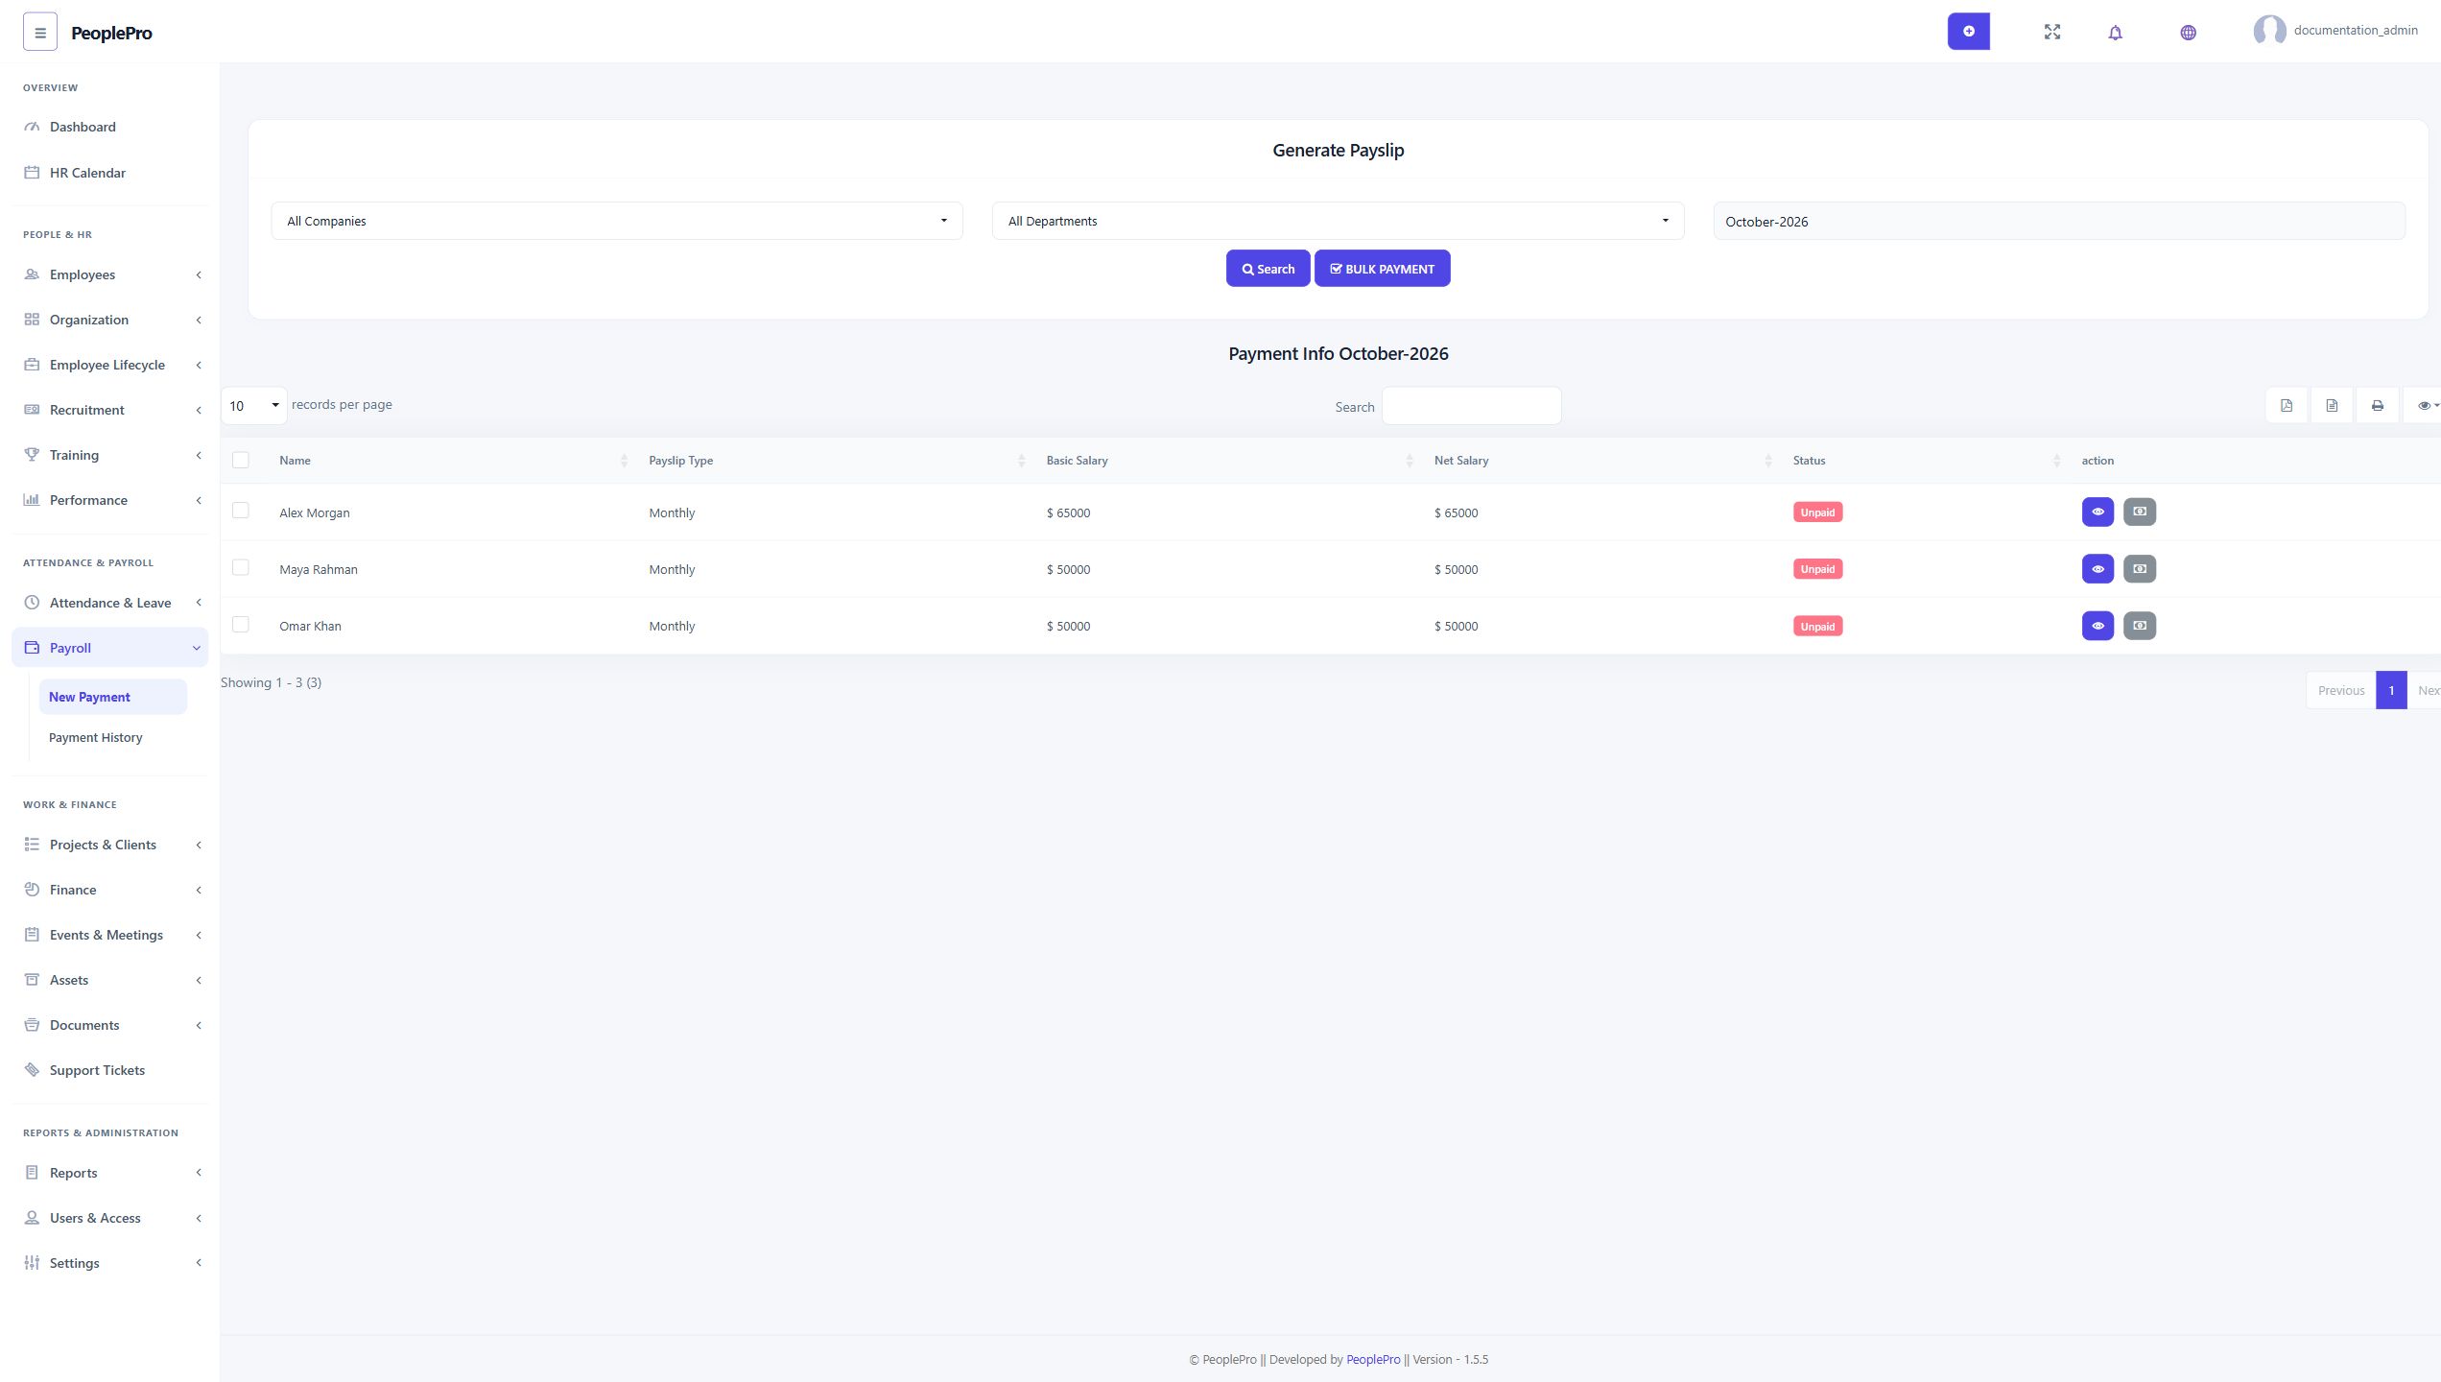Open the language globe icon
This screenshot has height=1382, width=2441.
[2188, 33]
